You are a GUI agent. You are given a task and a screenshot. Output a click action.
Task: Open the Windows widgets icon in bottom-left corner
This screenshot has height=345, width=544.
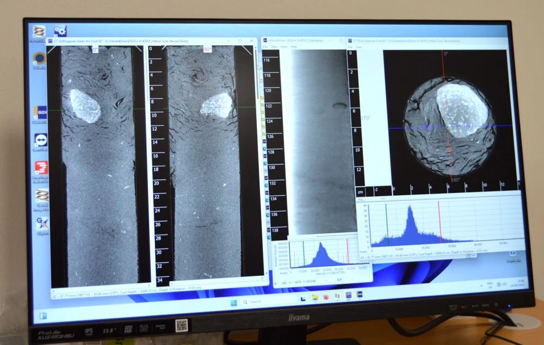[43, 316]
